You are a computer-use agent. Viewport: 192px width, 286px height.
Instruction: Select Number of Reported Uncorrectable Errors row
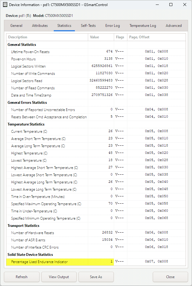[96, 110]
